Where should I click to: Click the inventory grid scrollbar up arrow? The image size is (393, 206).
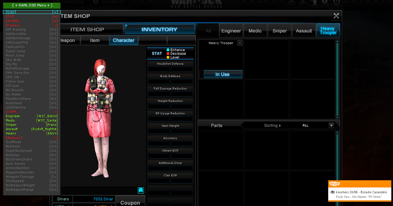337,42
